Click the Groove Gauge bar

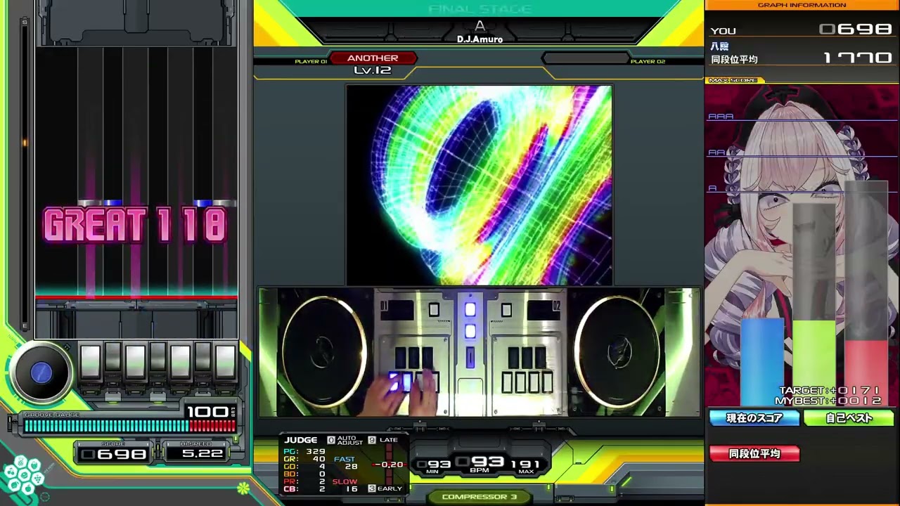[129, 426]
